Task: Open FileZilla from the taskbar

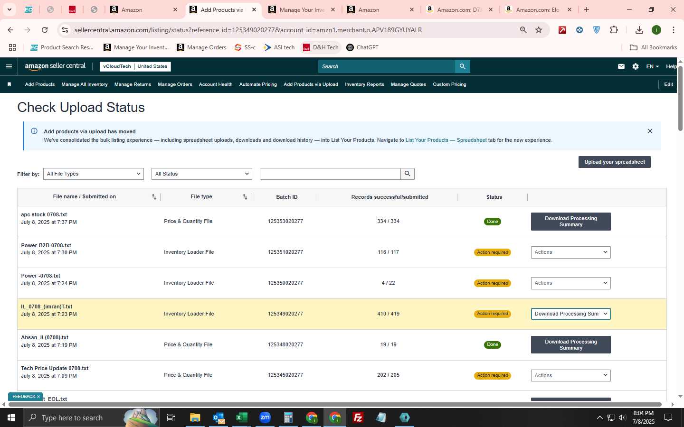Action: point(358,418)
